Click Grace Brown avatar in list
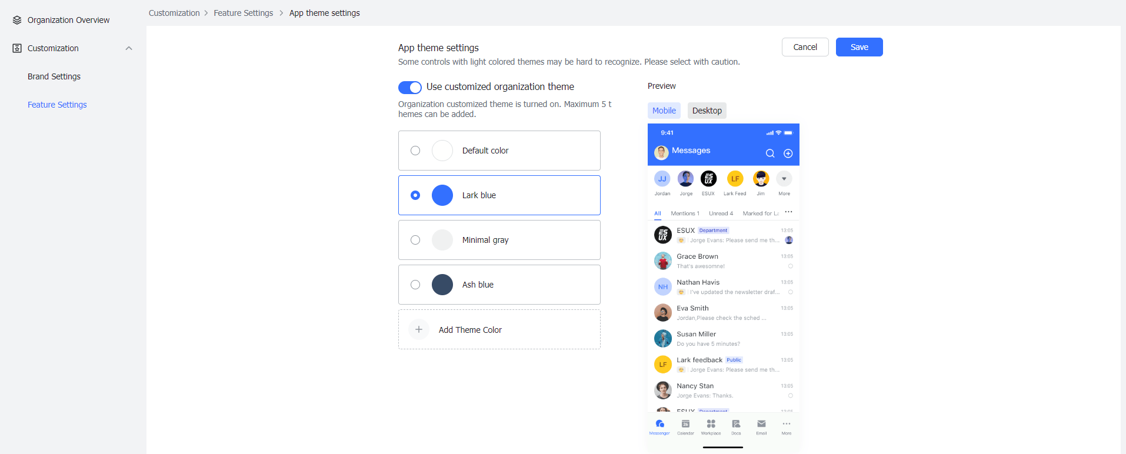This screenshot has height=454, width=1126. pyautogui.click(x=663, y=261)
